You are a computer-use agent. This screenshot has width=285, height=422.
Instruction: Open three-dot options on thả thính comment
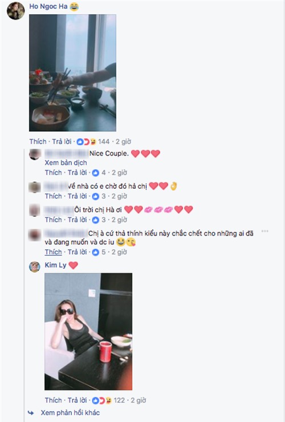coord(265,231)
